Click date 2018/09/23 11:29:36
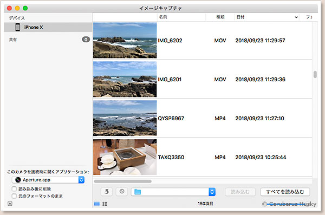 click(261, 80)
